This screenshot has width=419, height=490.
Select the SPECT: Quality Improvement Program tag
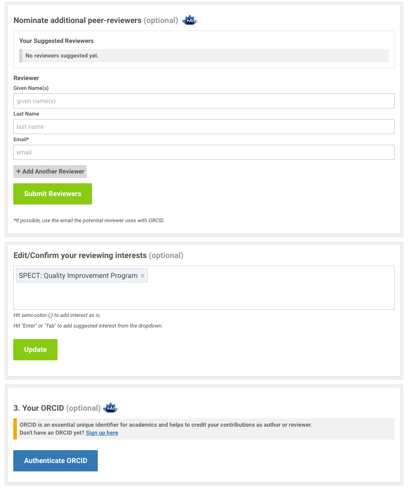pyautogui.click(x=78, y=276)
